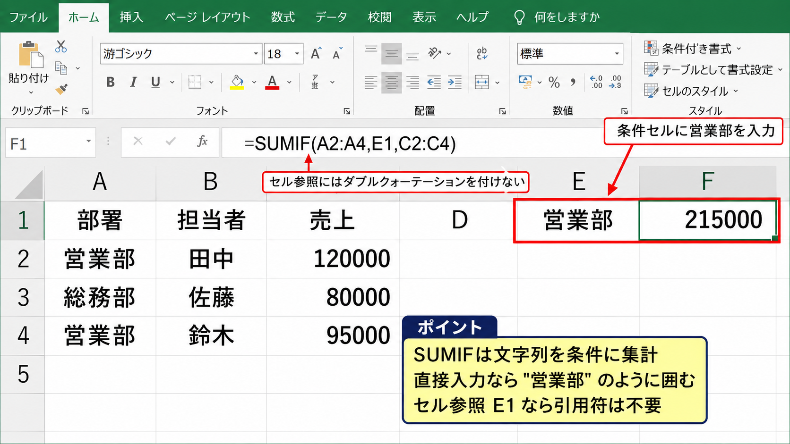Toggle Bold formatting
Screen dimensions: 790x444
[x=111, y=82]
